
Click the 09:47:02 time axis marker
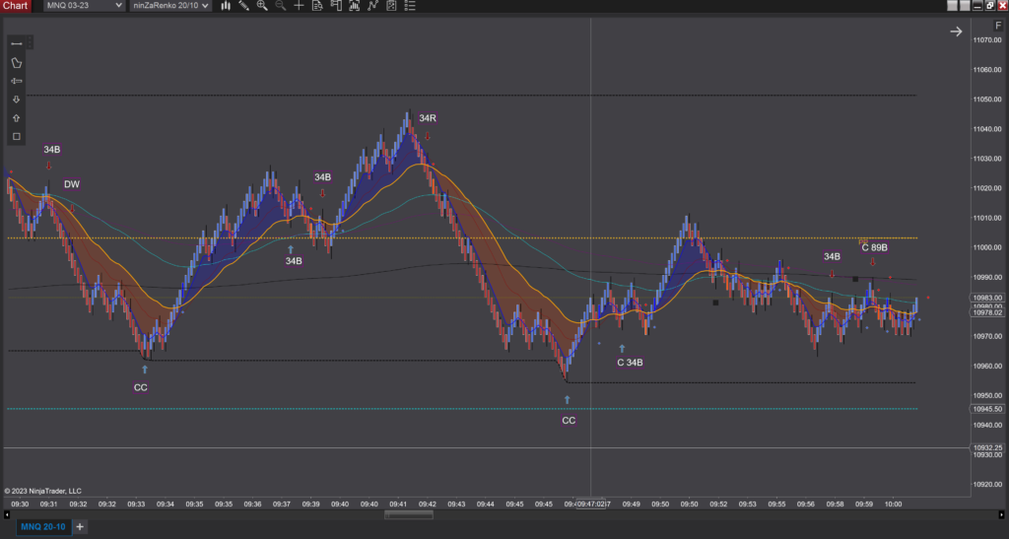click(x=591, y=505)
